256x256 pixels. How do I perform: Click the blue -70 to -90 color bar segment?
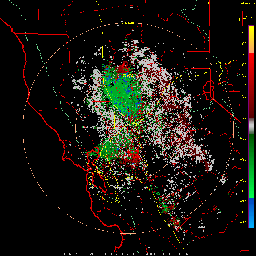pos(251,213)
